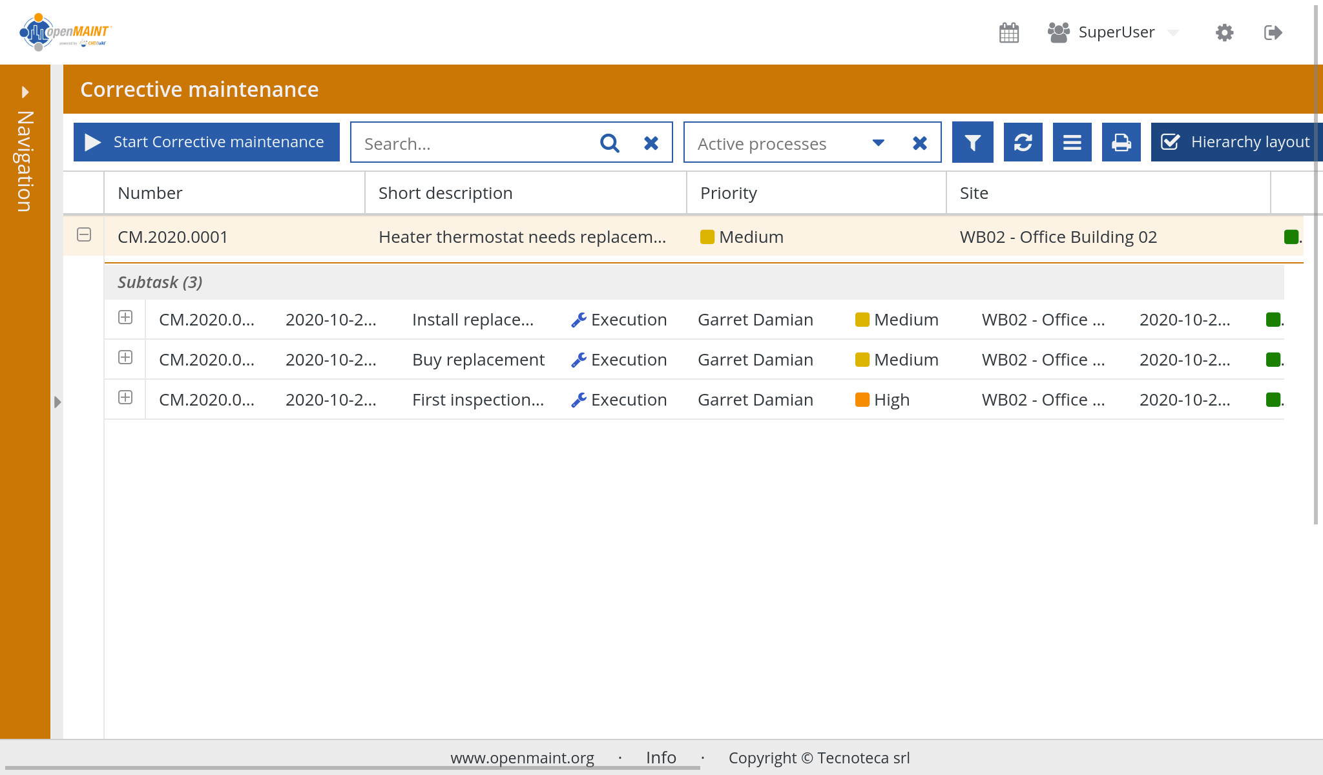This screenshot has height=775, width=1323.
Task: Refresh the grid with reload icon
Action: (x=1023, y=142)
